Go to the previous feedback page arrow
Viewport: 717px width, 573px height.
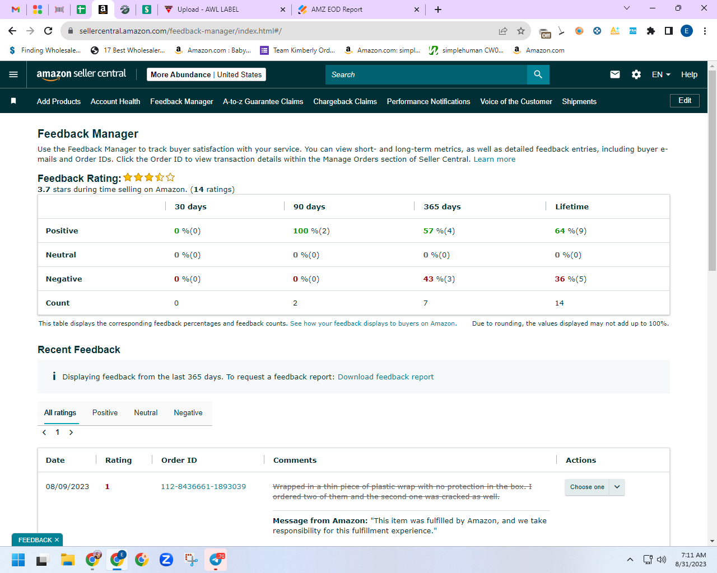(x=44, y=432)
